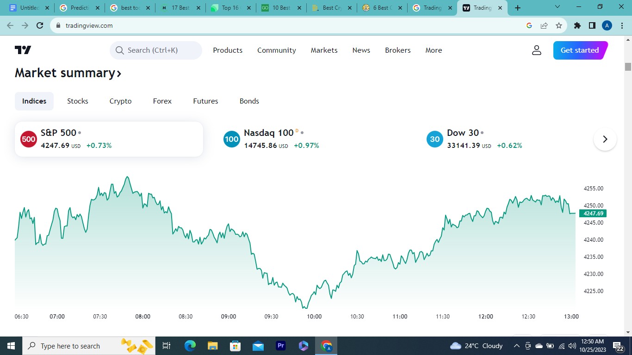Click the TradingView logo icon

tap(23, 50)
